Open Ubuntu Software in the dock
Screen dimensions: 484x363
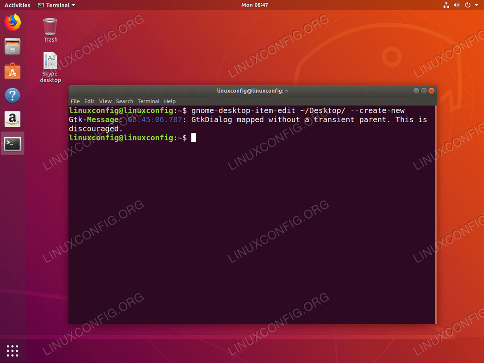click(13, 71)
